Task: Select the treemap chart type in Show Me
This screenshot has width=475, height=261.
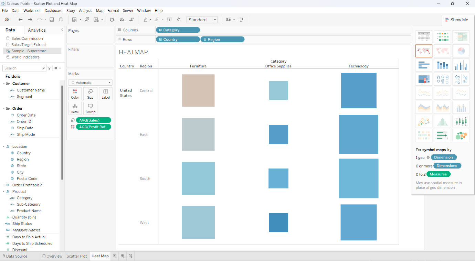Action: click(x=424, y=79)
